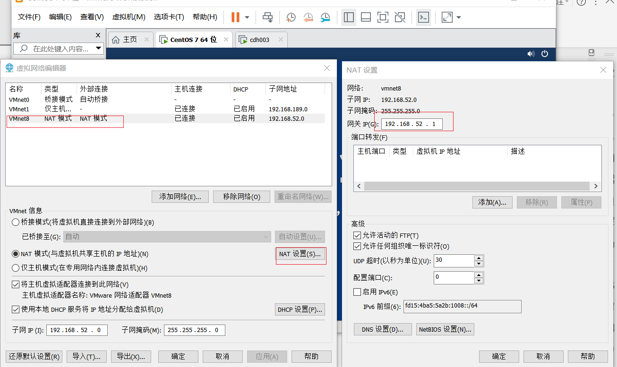Toggle 将主机虚拟适配器连接到此网络 checkbox
The height and width of the screenshot is (367, 617).
coord(16,284)
